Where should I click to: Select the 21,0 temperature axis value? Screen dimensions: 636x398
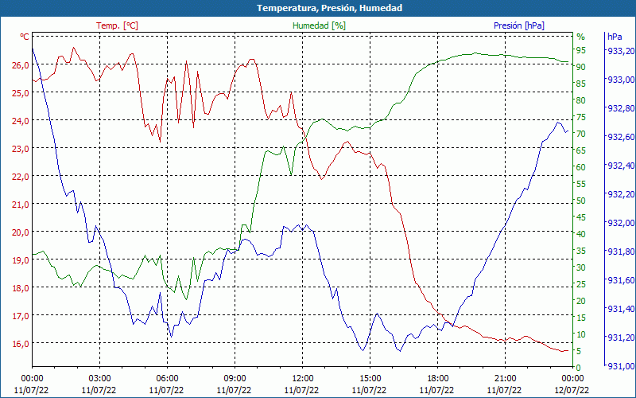[21, 205]
